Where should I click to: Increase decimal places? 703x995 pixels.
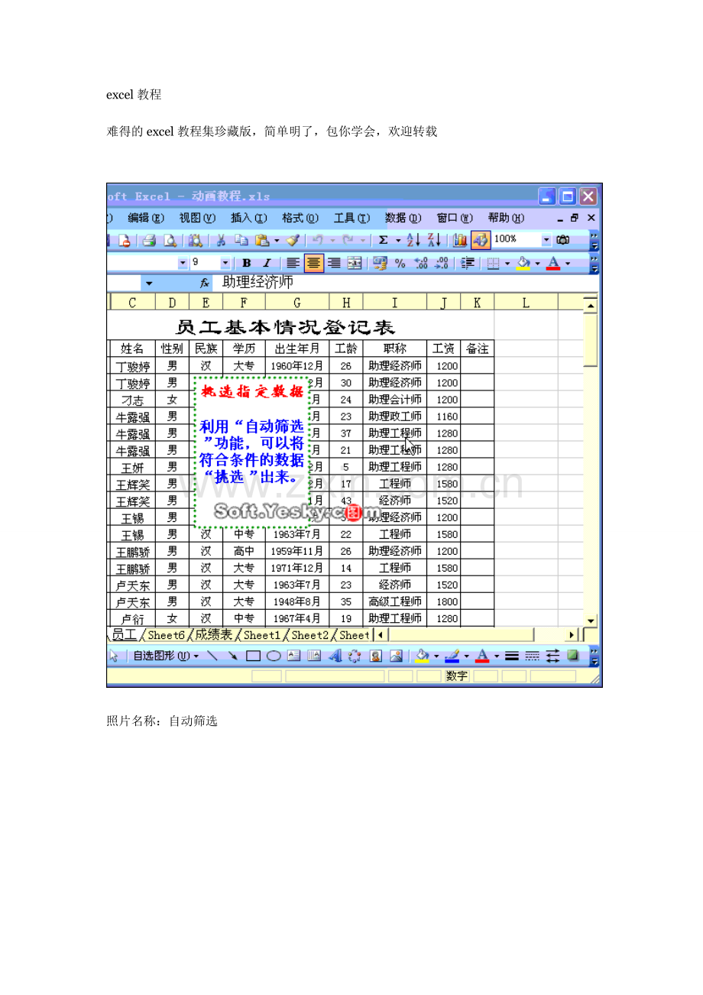420,263
